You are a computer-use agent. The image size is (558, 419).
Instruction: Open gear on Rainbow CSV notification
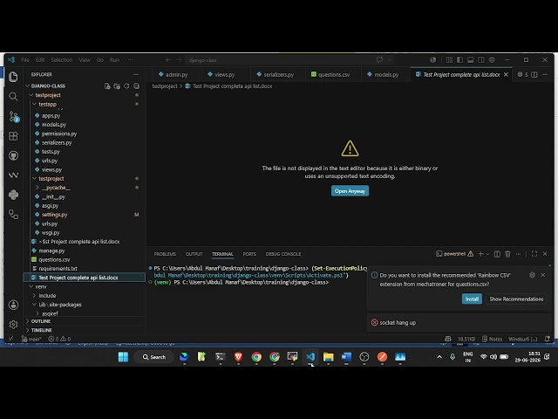[x=532, y=275]
